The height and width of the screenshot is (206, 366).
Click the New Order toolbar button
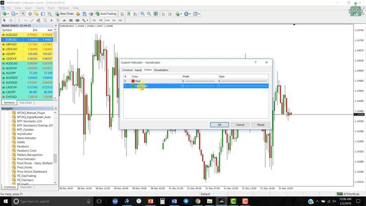(65, 14)
